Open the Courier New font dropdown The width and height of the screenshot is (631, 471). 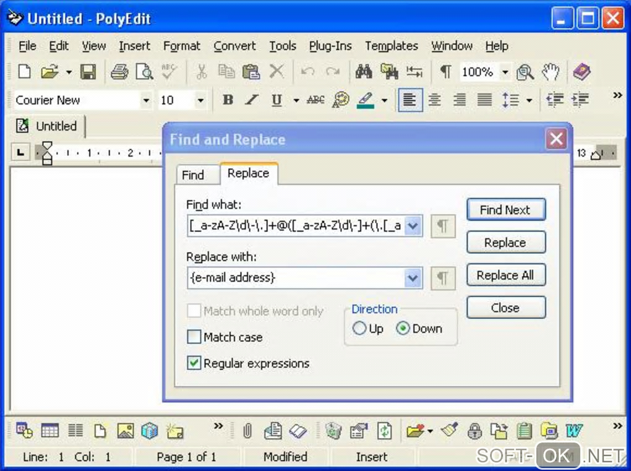(147, 100)
